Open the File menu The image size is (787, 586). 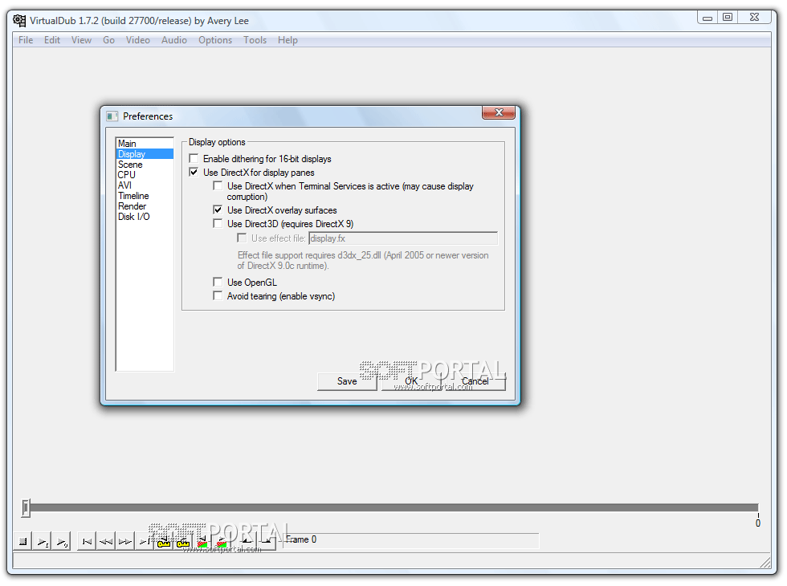[26, 40]
